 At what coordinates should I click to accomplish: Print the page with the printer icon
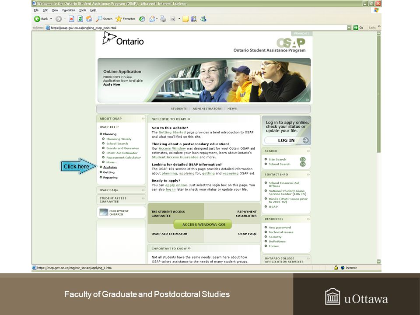click(163, 19)
